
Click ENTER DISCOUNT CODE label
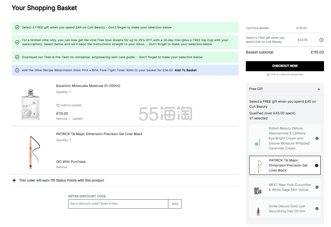point(87,196)
